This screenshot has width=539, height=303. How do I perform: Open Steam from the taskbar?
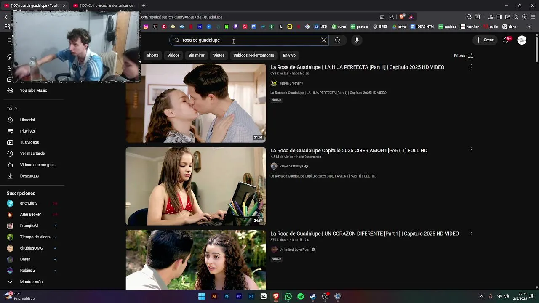click(313, 296)
